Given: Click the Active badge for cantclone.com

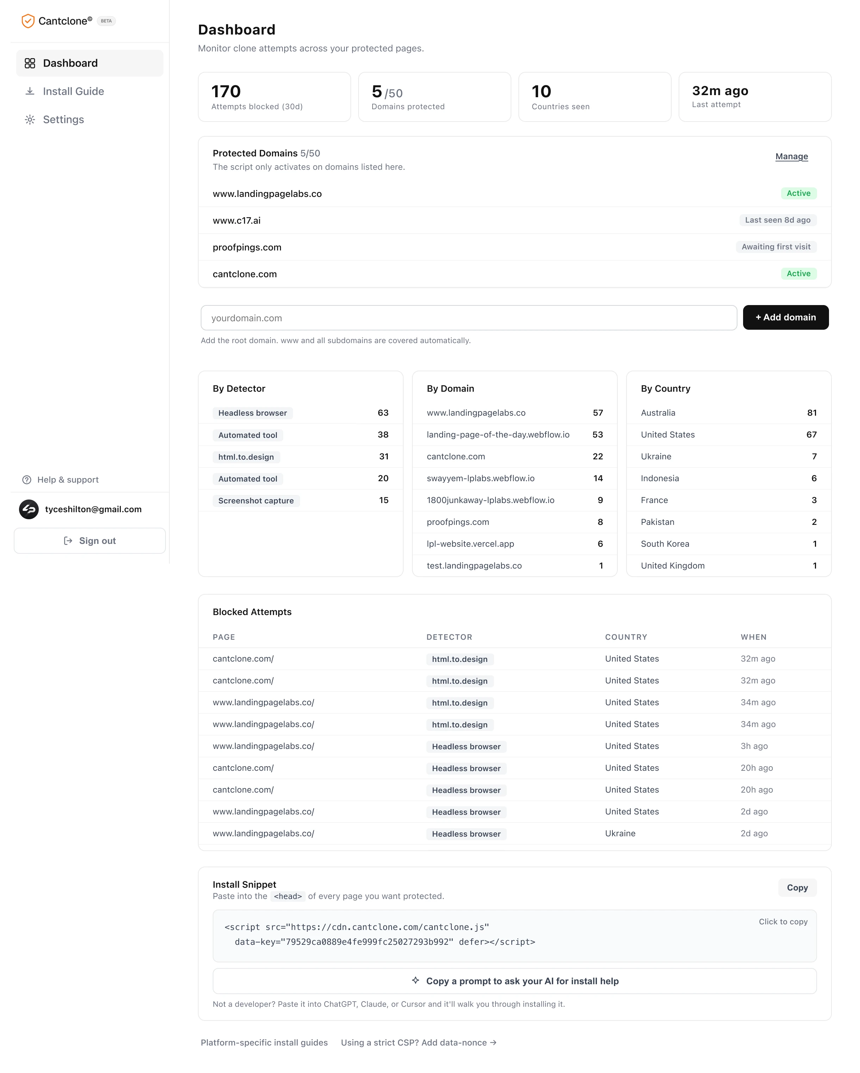Looking at the screenshot, I should [798, 274].
